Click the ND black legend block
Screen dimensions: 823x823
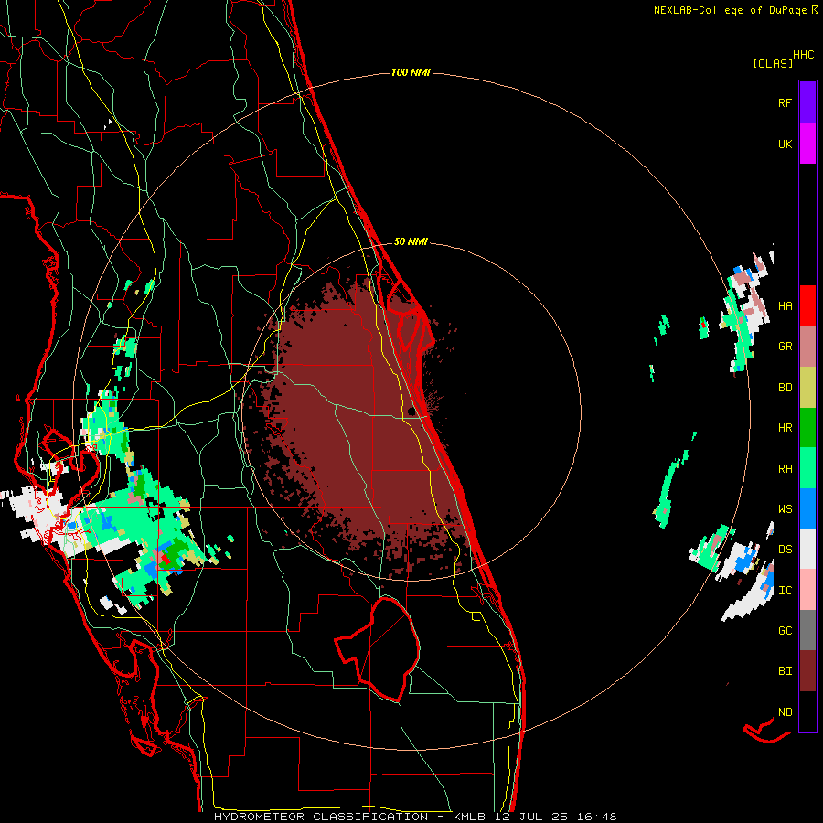[807, 711]
